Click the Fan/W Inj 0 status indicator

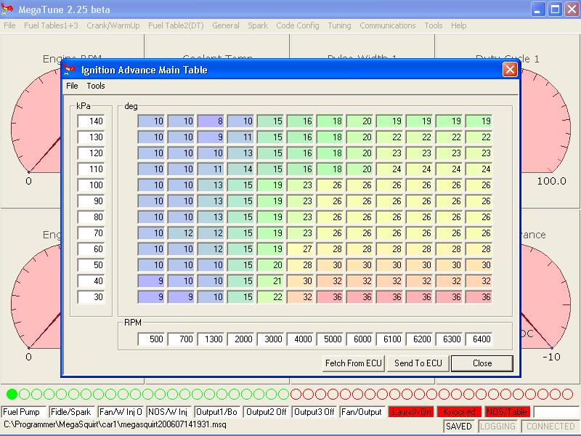(x=121, y=412)
